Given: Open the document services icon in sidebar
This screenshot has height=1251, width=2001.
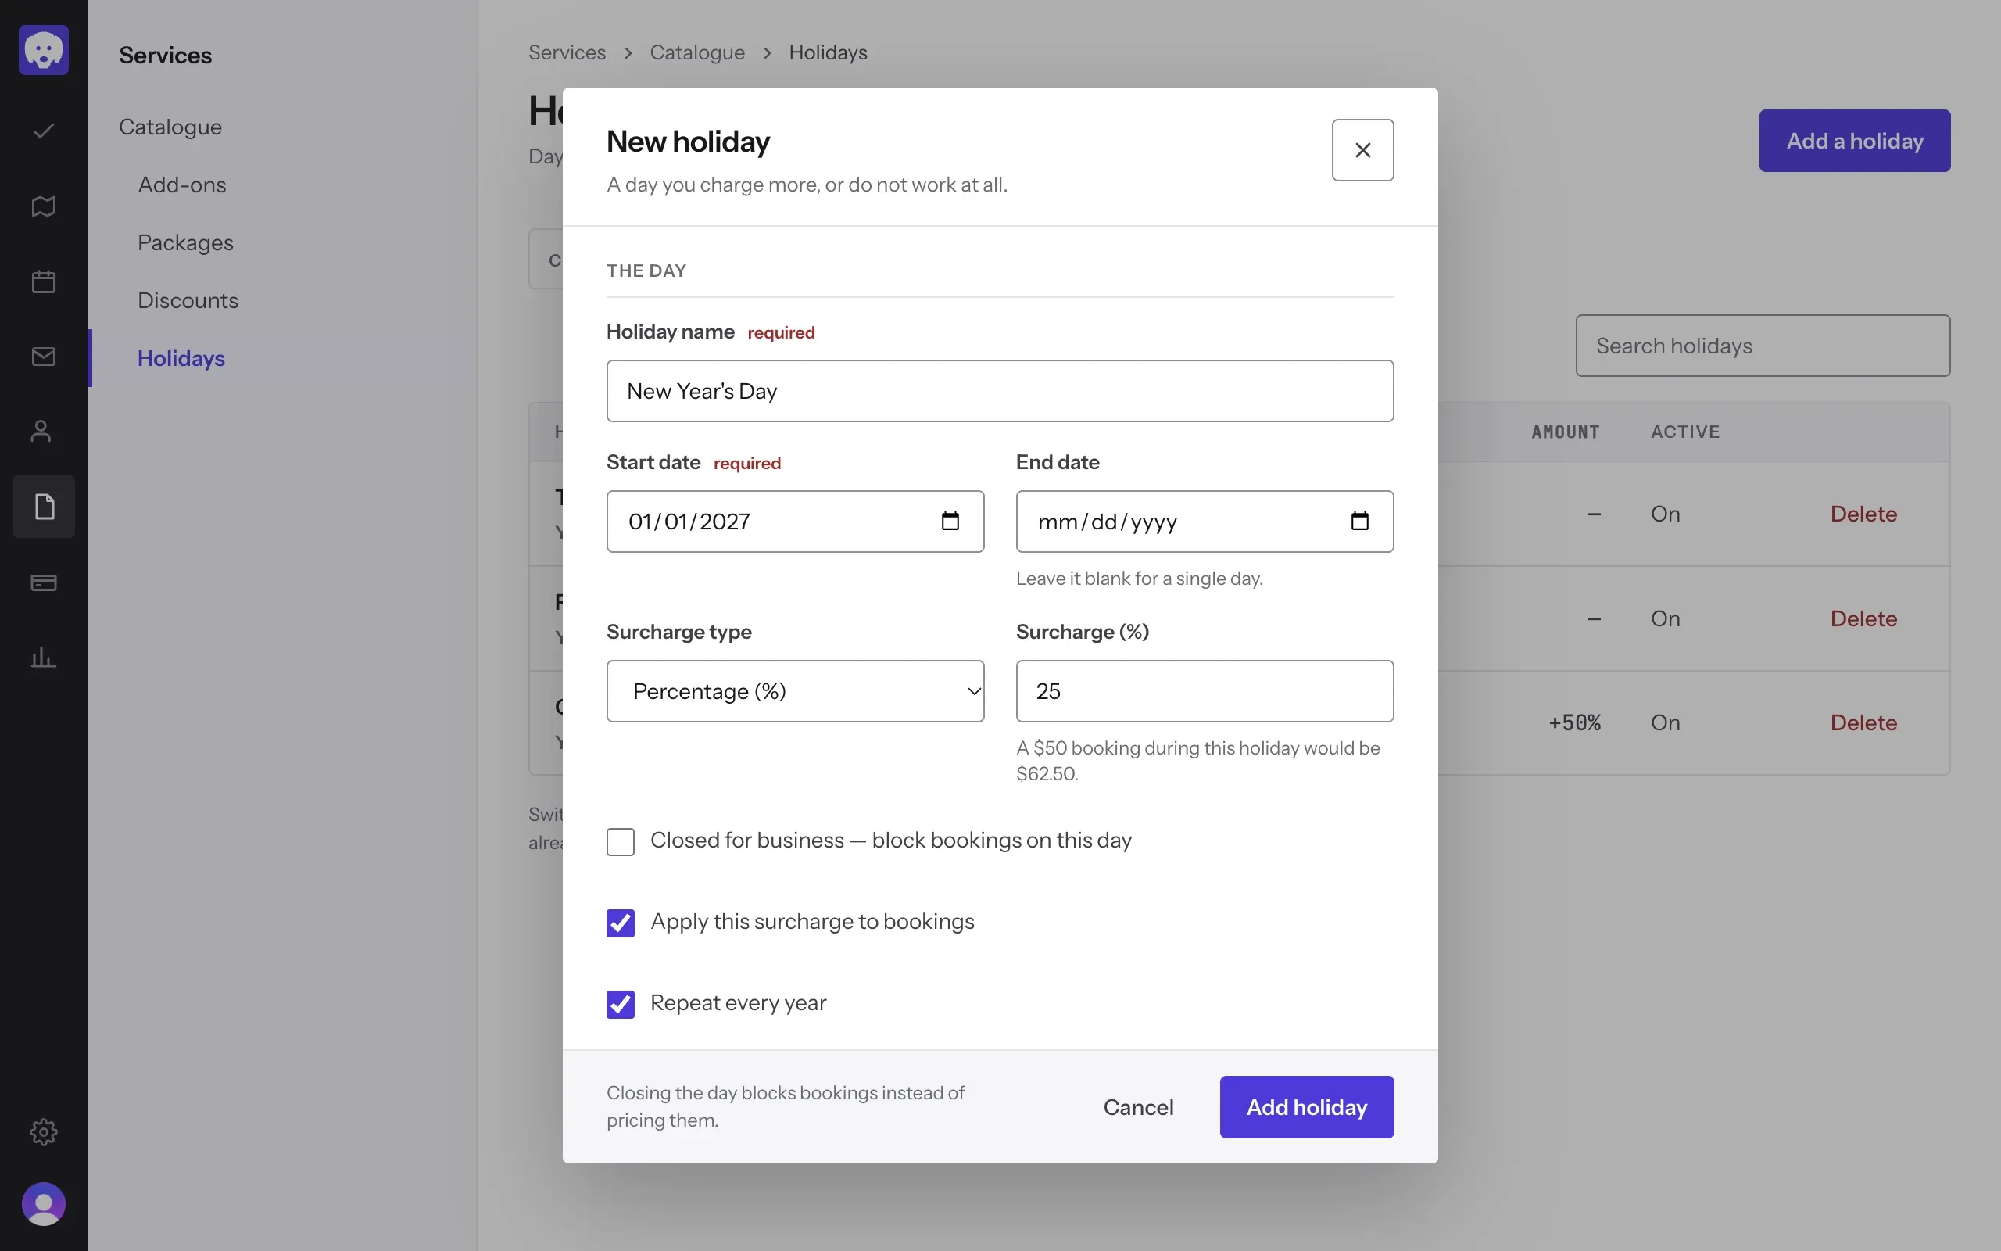Looking at the screenshot, I should [44, 507].
